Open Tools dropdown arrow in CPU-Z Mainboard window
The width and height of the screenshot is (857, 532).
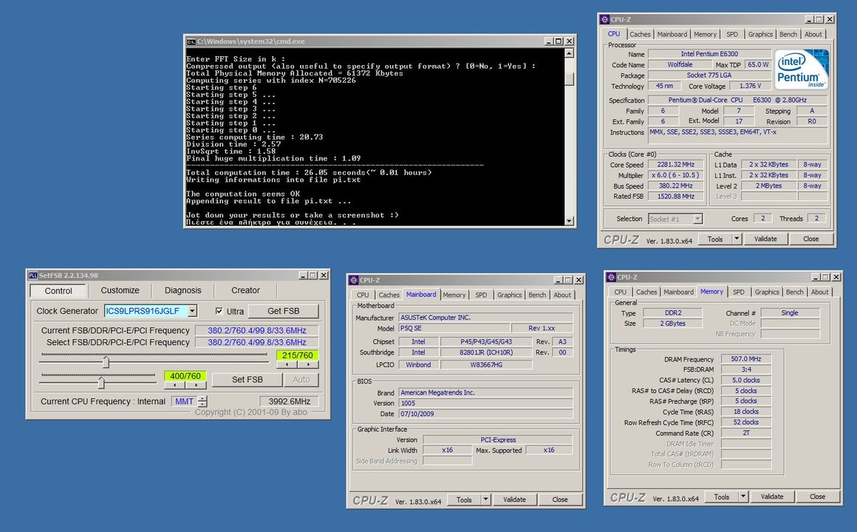tap(485, 499)
